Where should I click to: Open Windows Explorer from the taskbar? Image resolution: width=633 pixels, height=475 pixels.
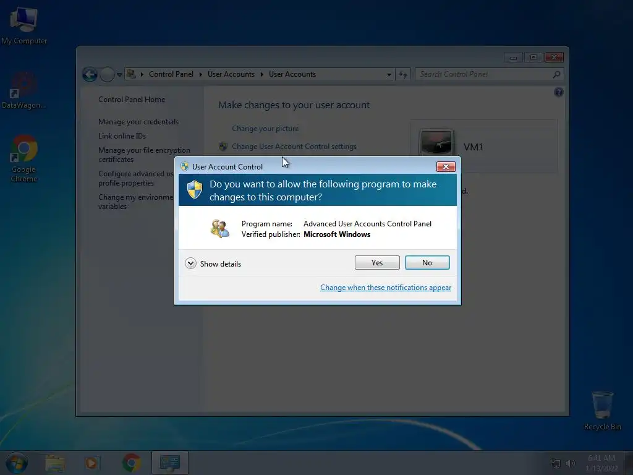pos(55,463)
